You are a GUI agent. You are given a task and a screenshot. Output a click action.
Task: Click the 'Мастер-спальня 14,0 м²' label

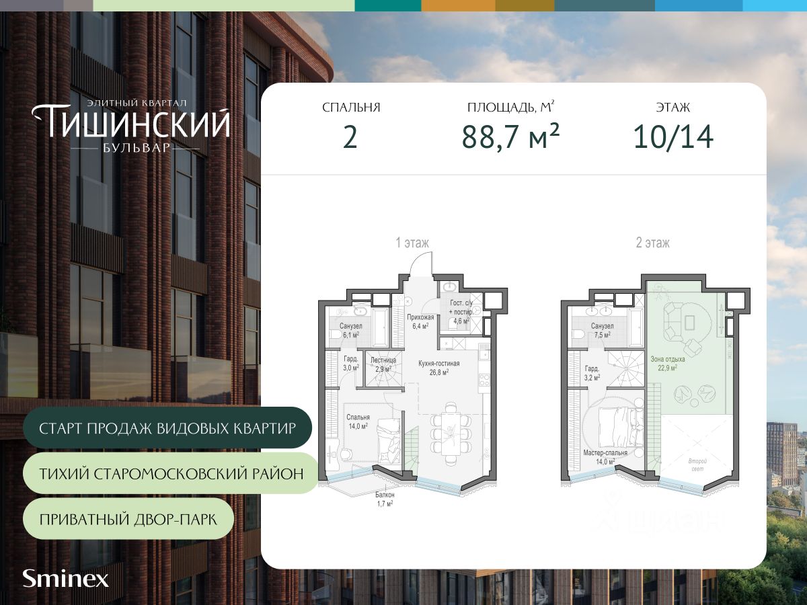605,456
